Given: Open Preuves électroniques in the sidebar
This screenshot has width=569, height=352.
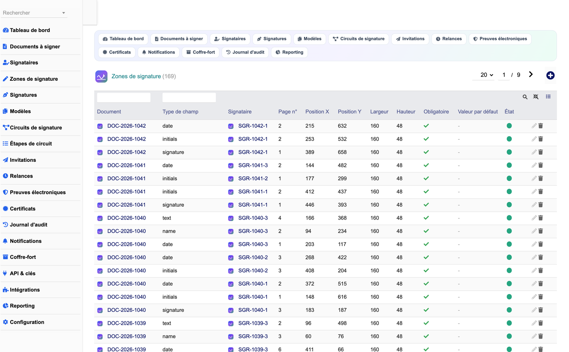Looking at the screenshot, I should [x=38, y=193].
